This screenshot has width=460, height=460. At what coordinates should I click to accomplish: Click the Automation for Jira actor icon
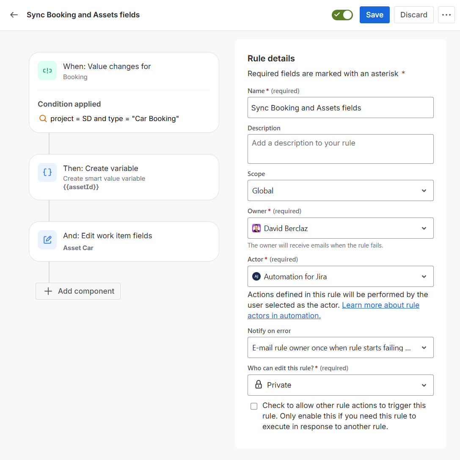(x=256, y=277)
